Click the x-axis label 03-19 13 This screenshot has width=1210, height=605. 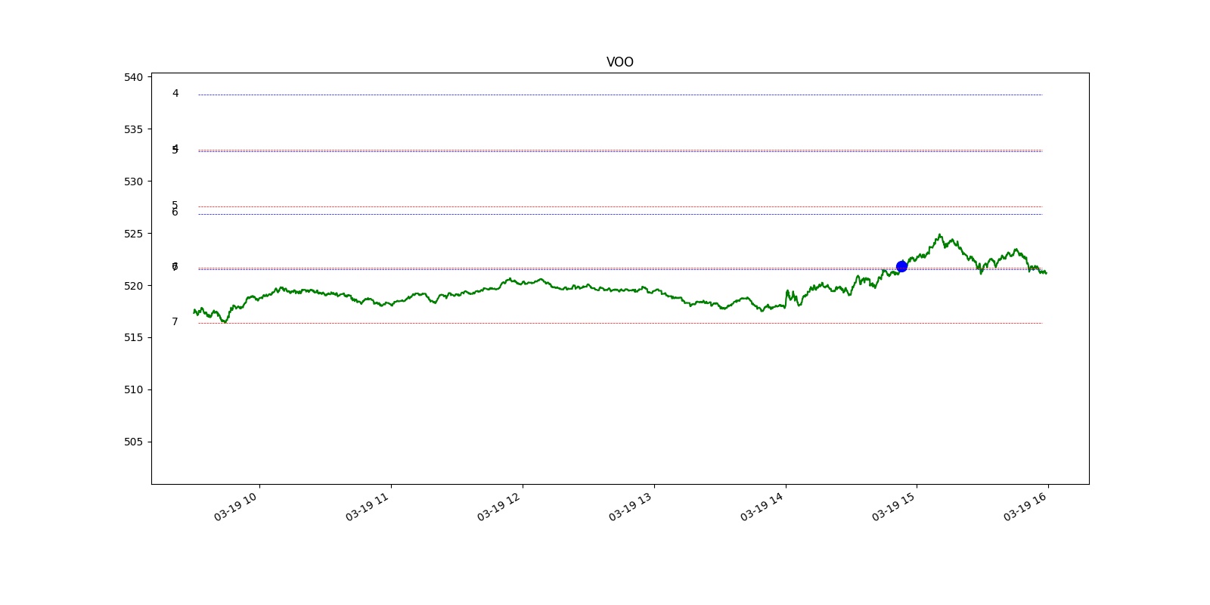coord(631,507)
